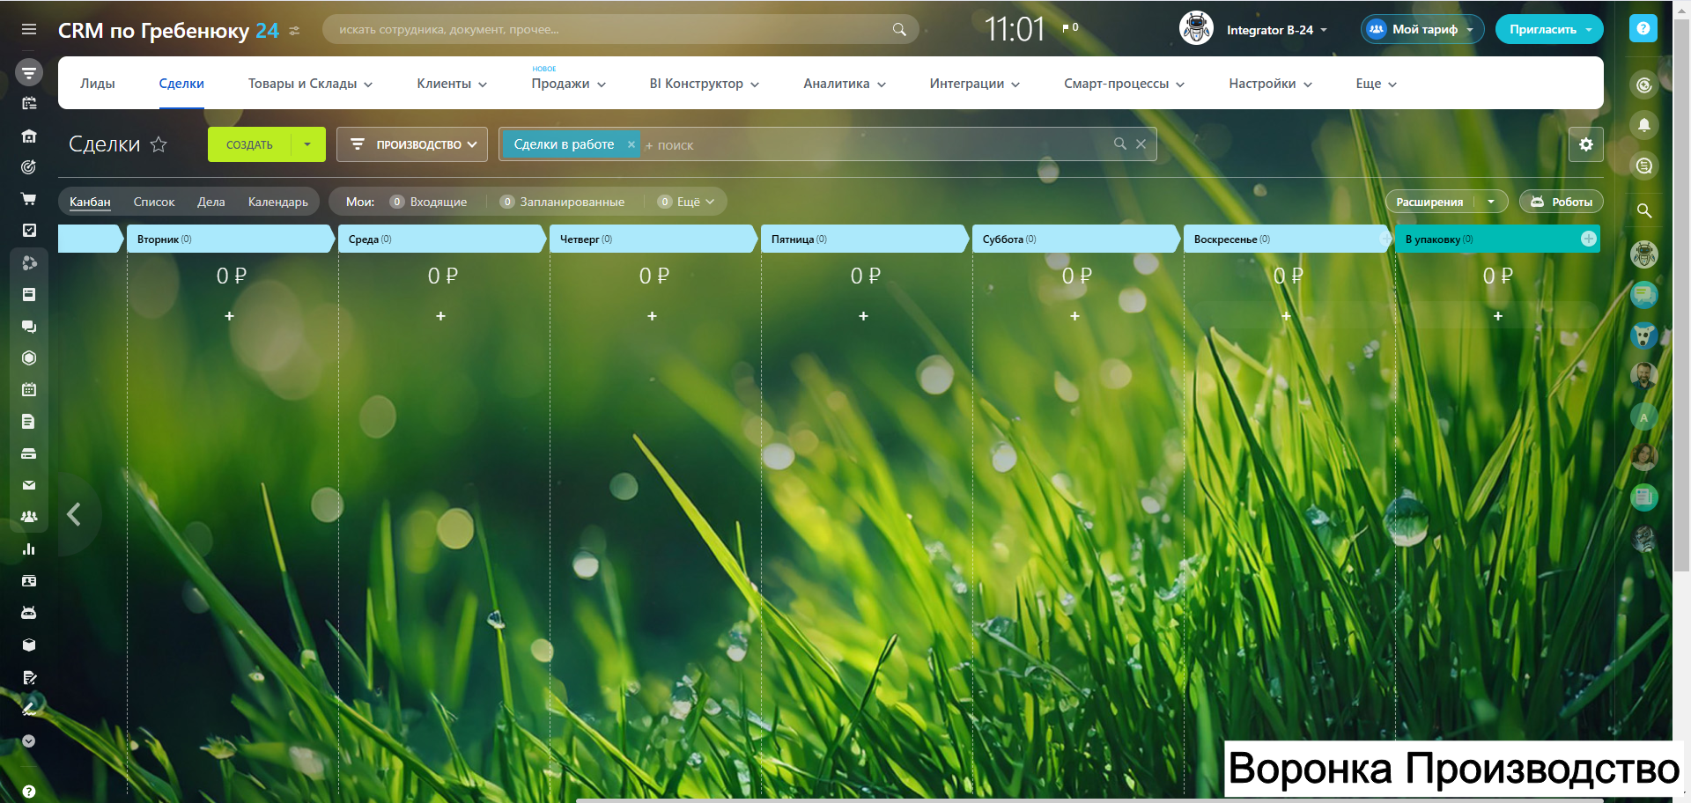Screen dimensions: 1691x803
Task: Open the robot automation sidebar icon
Action: click(x=29, y=613)
